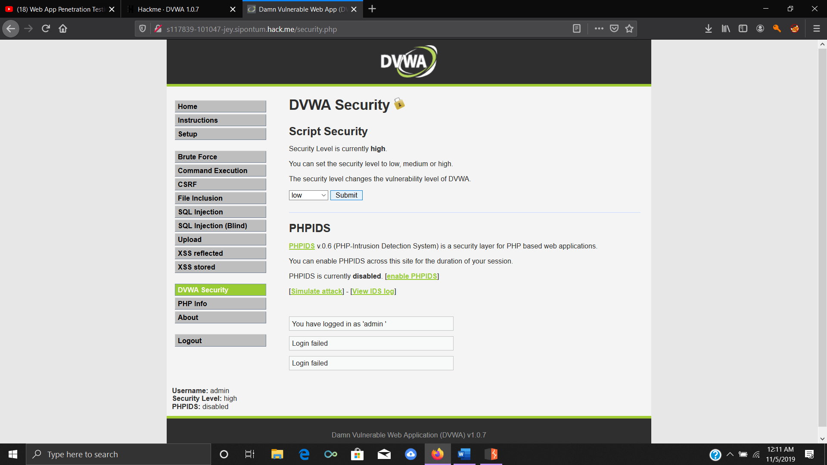Expand the security level dropdown showing low
The height and width of the screenshot is (465, 827).
[x=308, y=195]
